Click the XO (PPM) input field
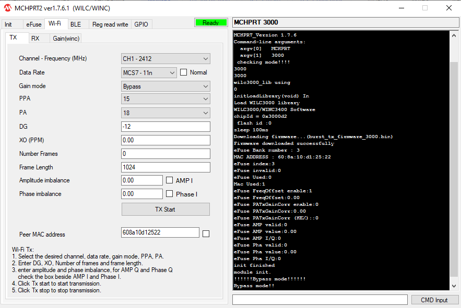 [166, 140]
